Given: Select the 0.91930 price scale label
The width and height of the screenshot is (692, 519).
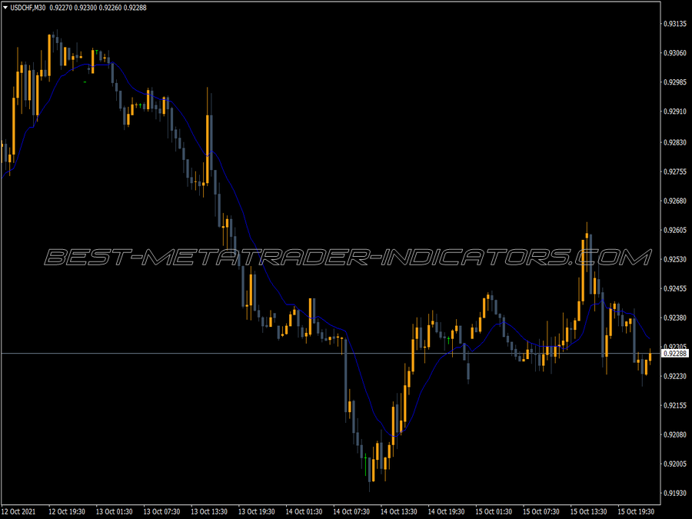Looking at the screenshot, I should point(675,493).
